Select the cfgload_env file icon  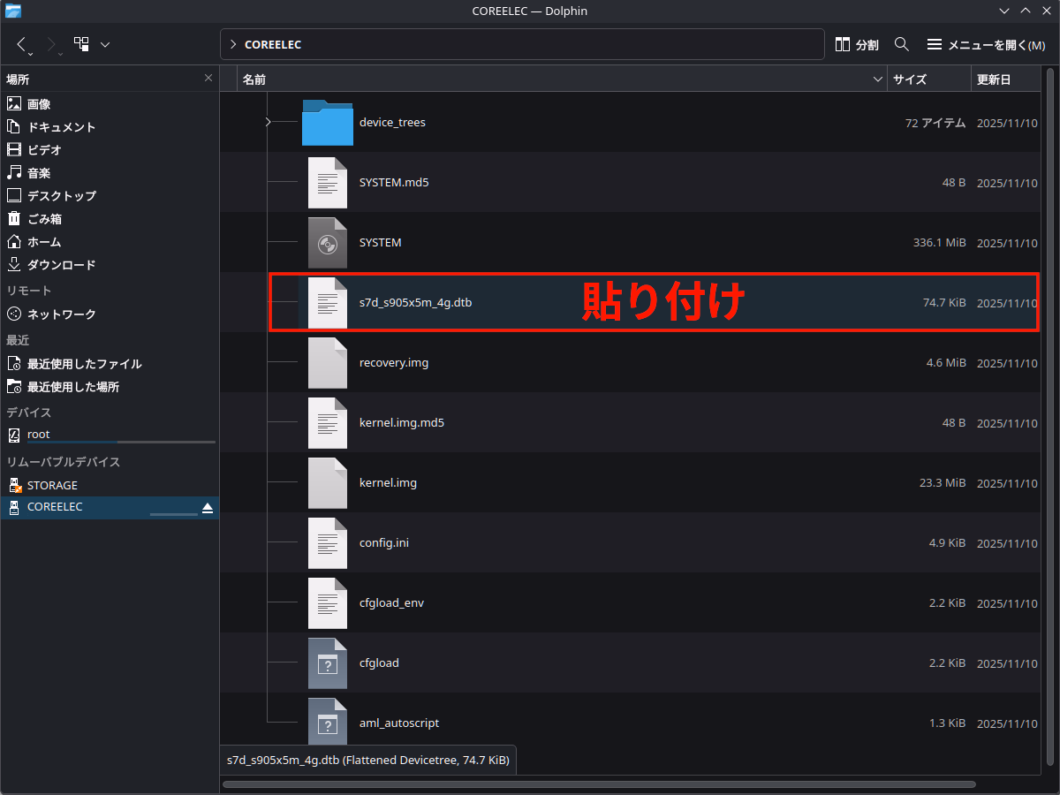[328, 602]
